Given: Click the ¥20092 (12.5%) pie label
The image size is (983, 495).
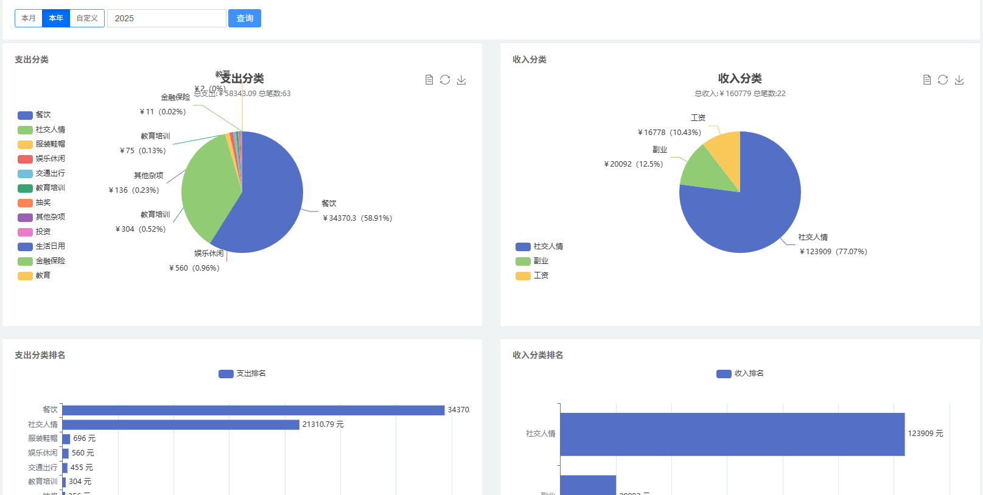Looking at the screenshot, I should click(x=633, y=164).
